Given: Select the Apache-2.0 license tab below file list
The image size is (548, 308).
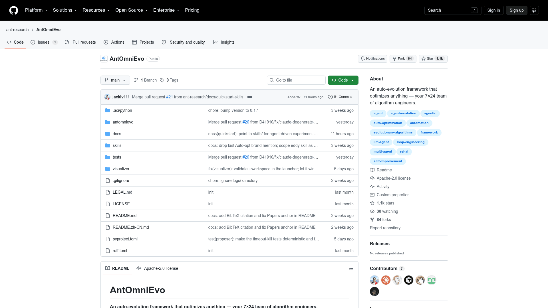Looking at the screenshot, I should pos(157,268).
